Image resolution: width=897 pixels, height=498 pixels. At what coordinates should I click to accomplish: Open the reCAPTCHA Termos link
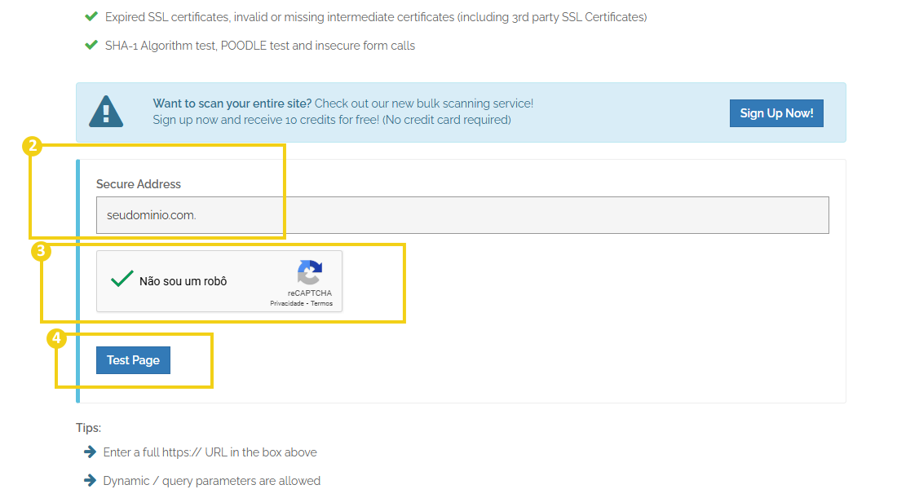pos(321,303)
